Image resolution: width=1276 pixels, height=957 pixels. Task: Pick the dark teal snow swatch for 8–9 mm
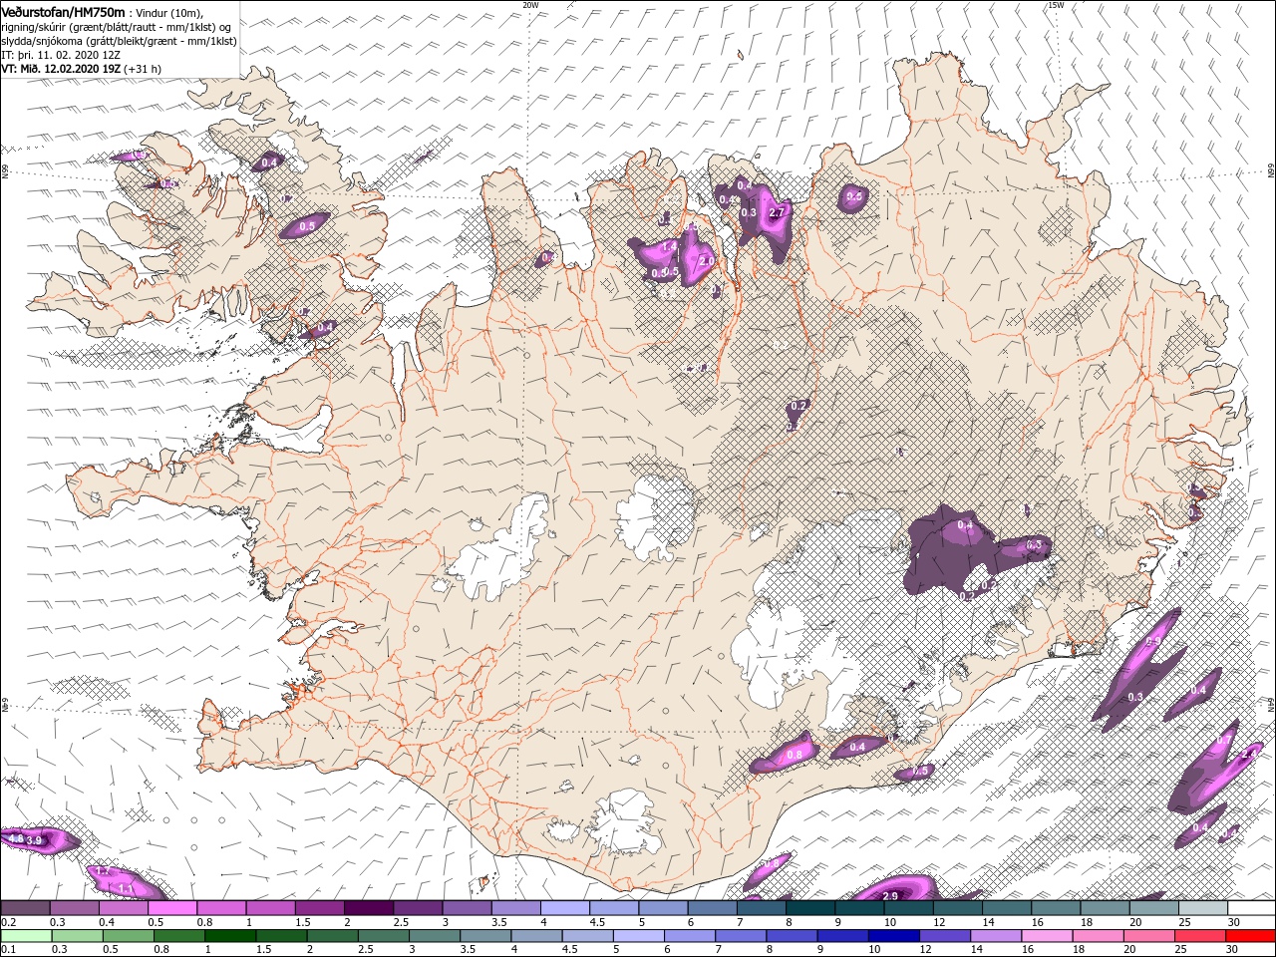tap(809, 908)
